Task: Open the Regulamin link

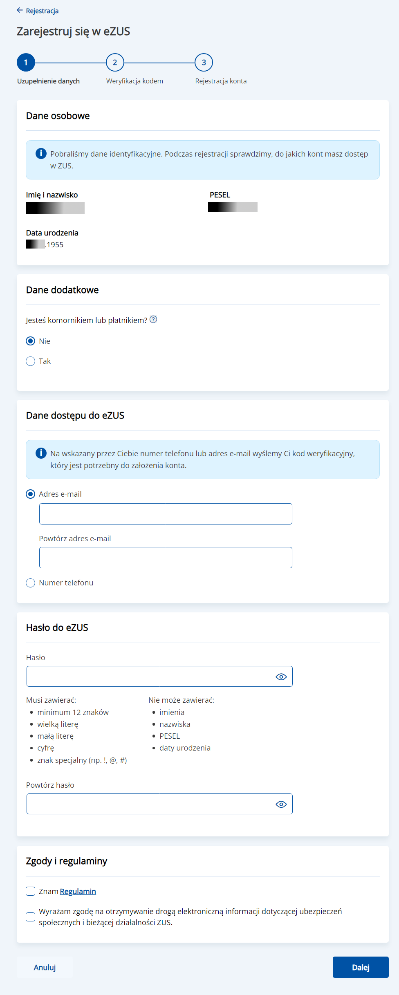Action: click(78, 891)
